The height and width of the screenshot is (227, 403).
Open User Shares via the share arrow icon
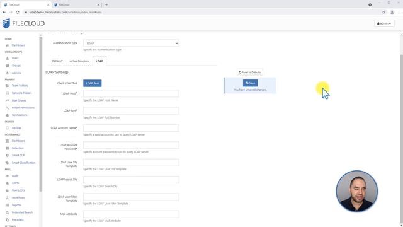click(7, 100)
